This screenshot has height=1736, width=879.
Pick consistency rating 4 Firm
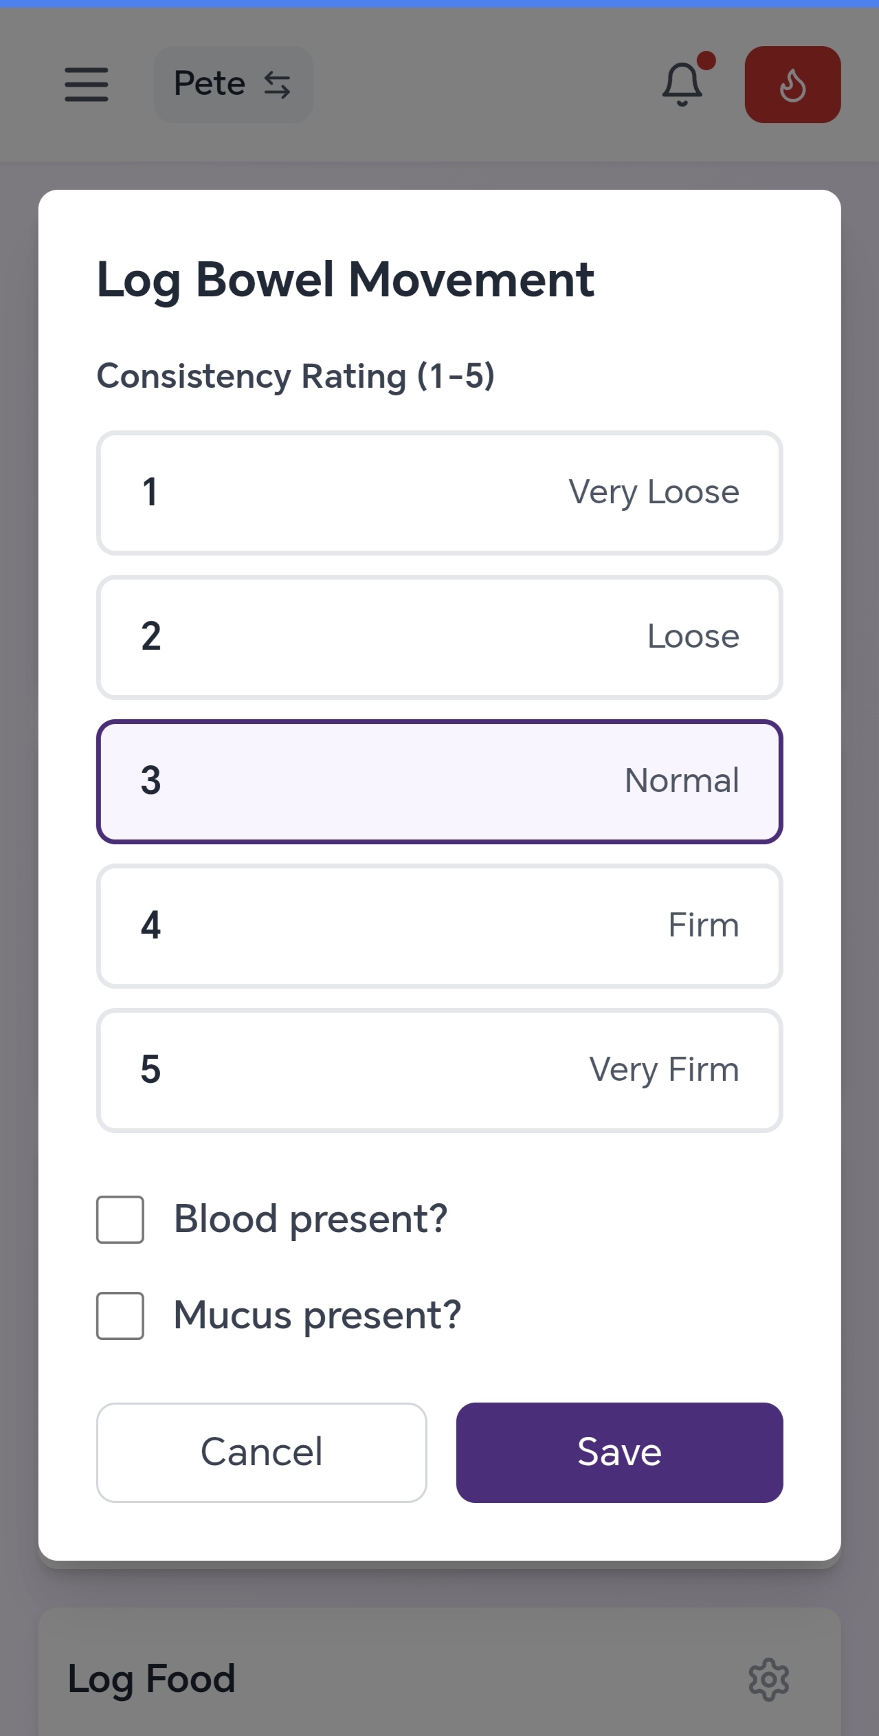(x=439, y=926)
